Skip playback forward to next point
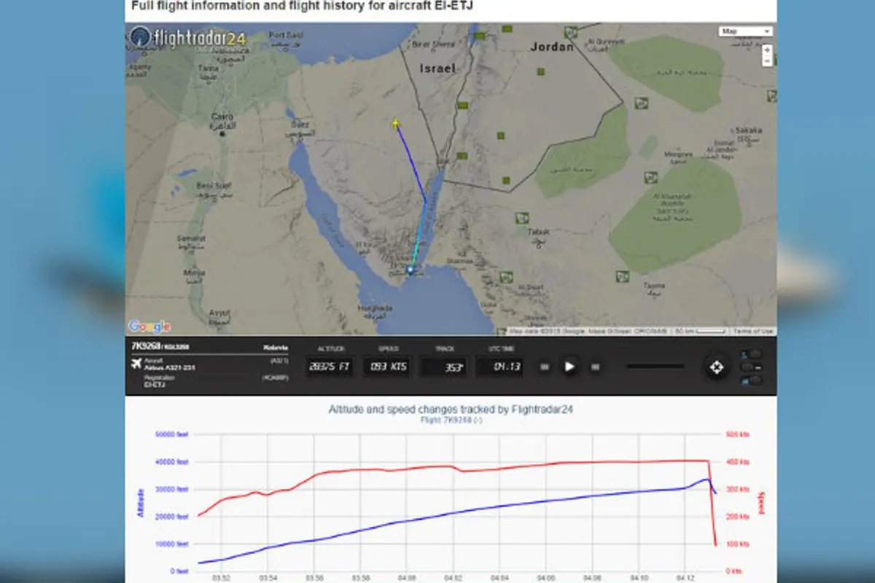Screen dimensions: 875x583 pyautogui.click(x=596, y=367)
